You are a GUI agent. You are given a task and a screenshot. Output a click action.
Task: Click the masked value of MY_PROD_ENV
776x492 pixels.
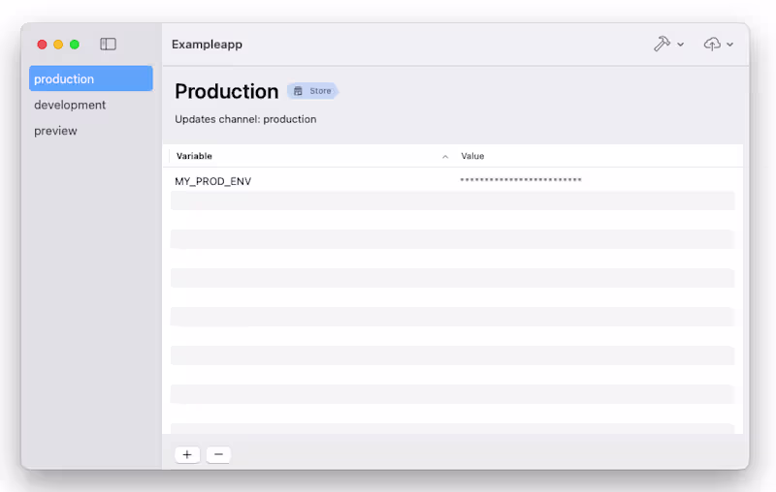[x=521, y=181]
